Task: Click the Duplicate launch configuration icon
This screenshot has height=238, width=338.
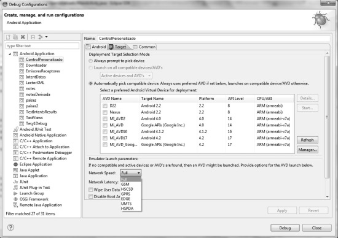Action: tap(15, 37)
